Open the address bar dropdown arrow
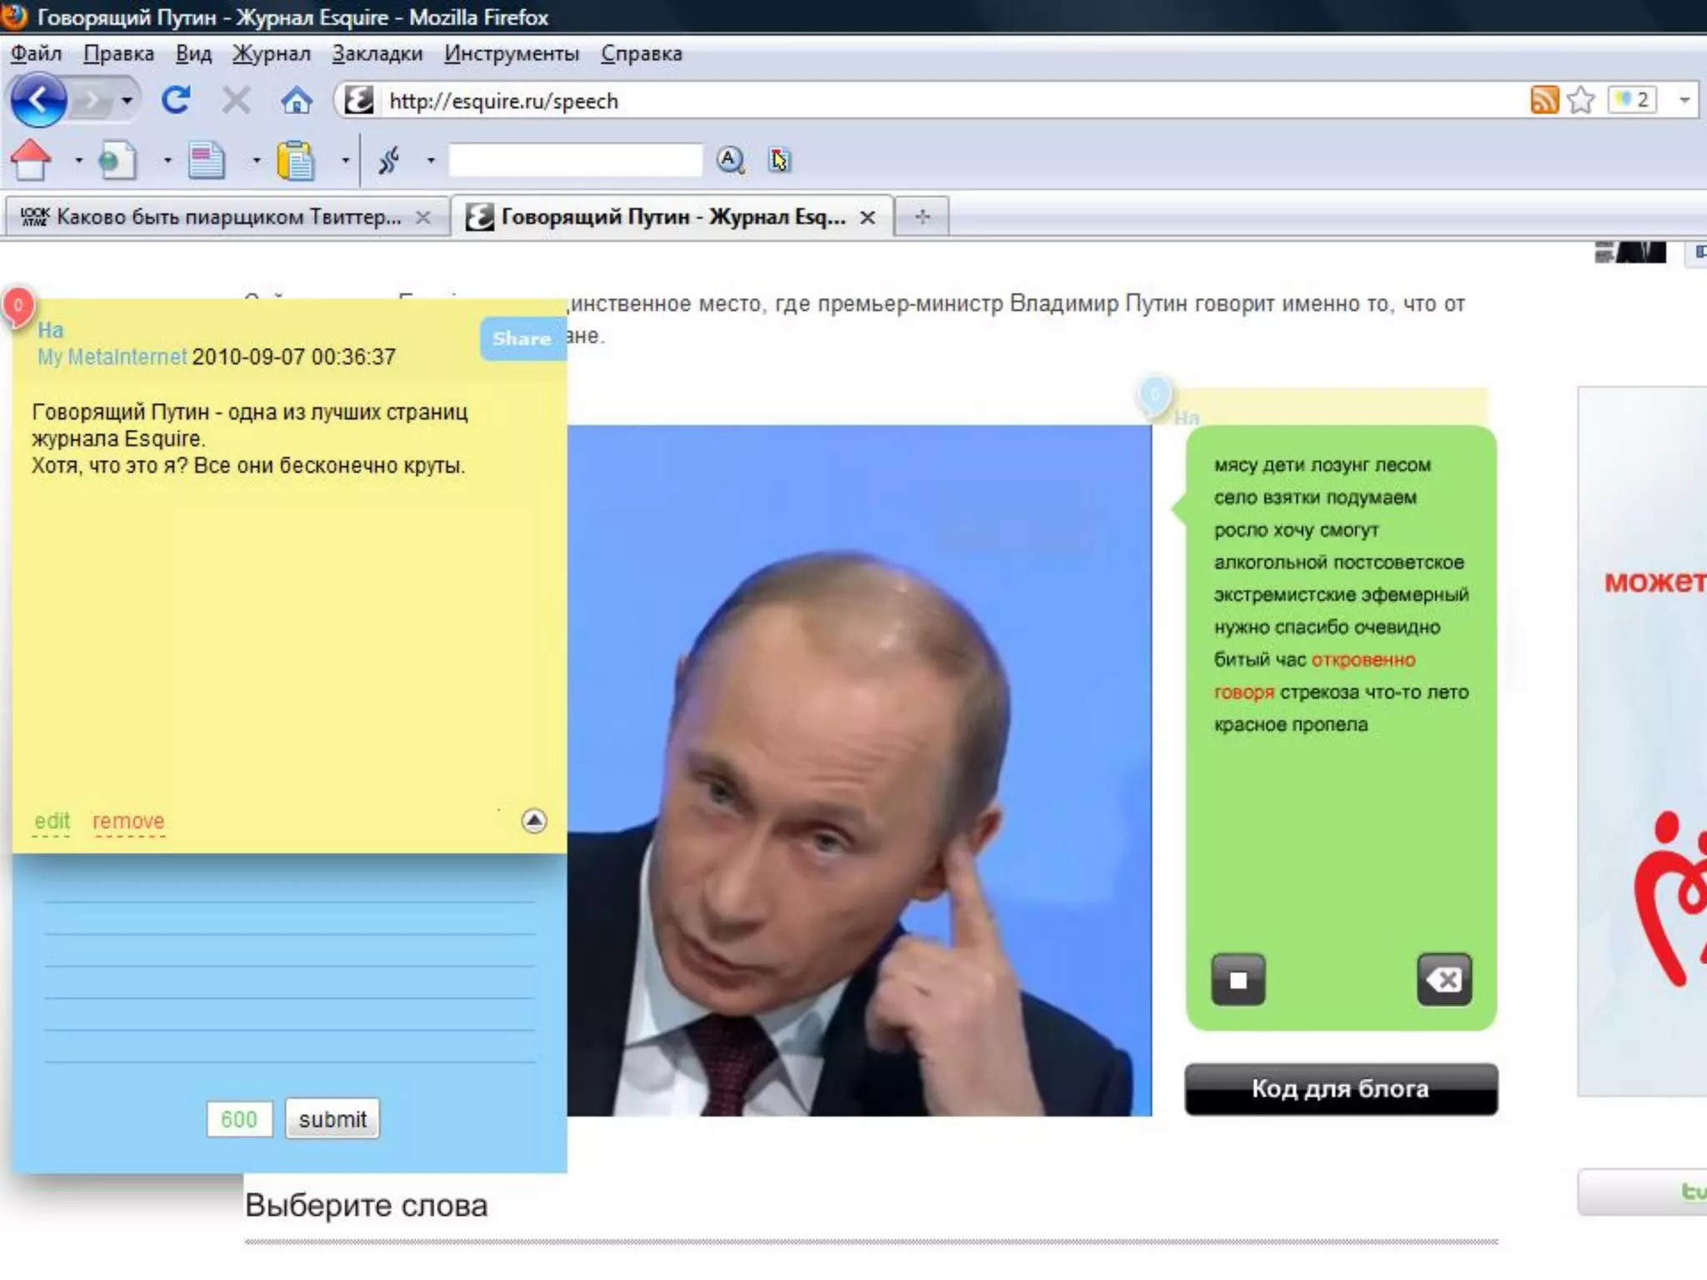Image resolution: width=1707 pixels, height=1280 pixels. [x=1684, y=100]
